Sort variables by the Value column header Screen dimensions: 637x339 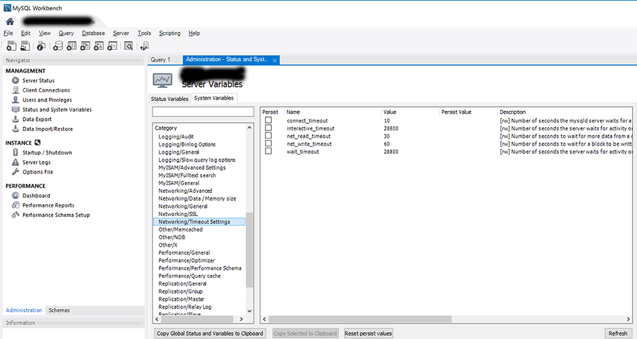point(390,112)
